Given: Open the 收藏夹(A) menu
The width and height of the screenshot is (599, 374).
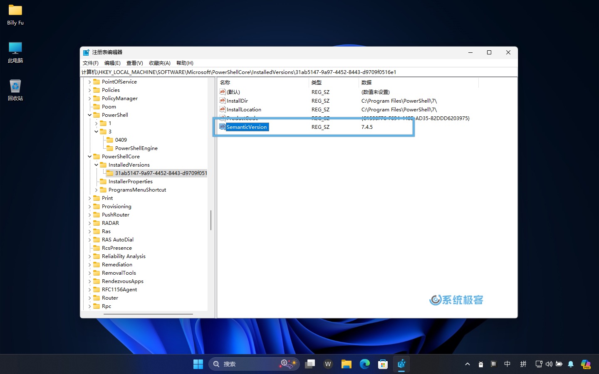Looking at the screenshot, I should click(x=160, y=63).
